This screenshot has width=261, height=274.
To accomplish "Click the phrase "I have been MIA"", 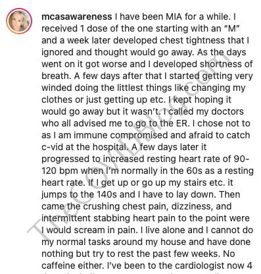I will click(149, 17).
